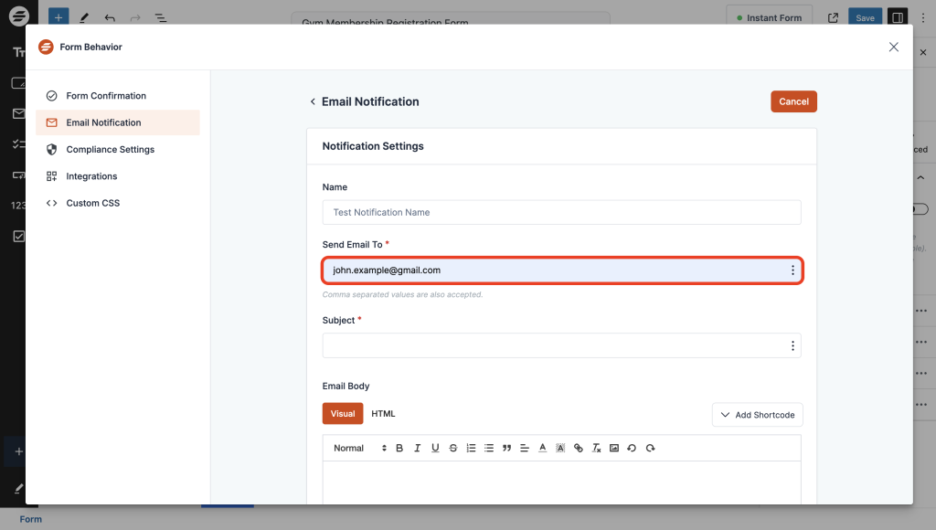Open the Subject field three-dot options
936x530 pixels.
click(x=792, y=346)
